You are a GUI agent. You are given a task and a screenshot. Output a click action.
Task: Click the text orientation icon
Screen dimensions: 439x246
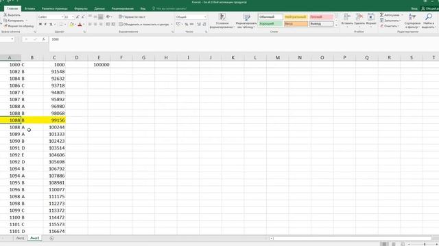click(108, 17)
